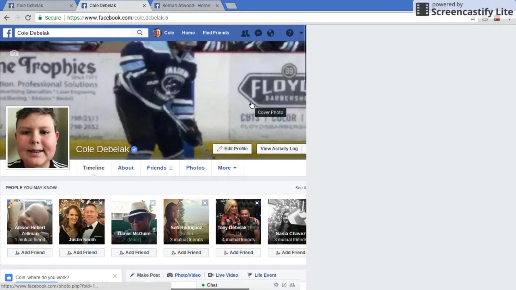Expand account dropdown arrow in top bar
Screen dimensions: 516x290
coord(301,33)
